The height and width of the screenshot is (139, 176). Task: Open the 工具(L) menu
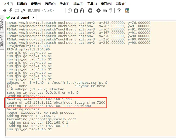tap(92, 4)
